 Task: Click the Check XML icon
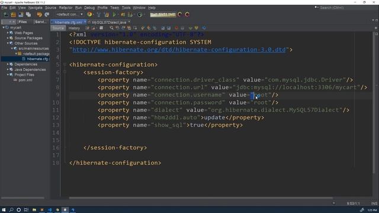191,28
